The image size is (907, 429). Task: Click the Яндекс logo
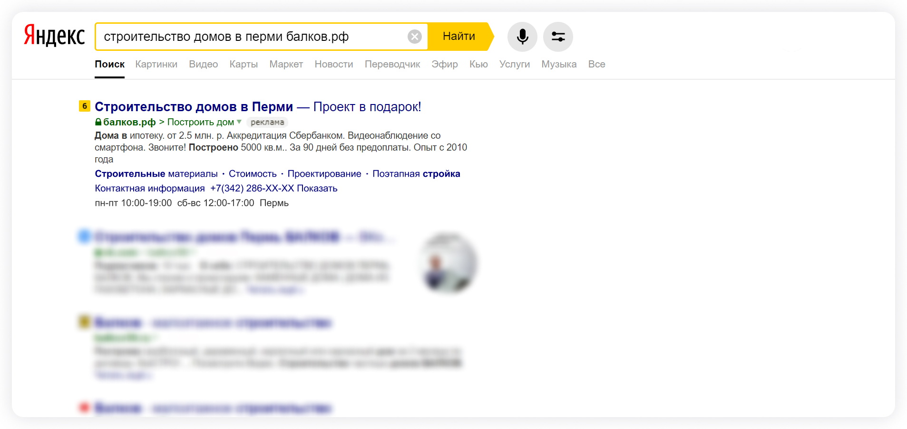pos(54,36)
